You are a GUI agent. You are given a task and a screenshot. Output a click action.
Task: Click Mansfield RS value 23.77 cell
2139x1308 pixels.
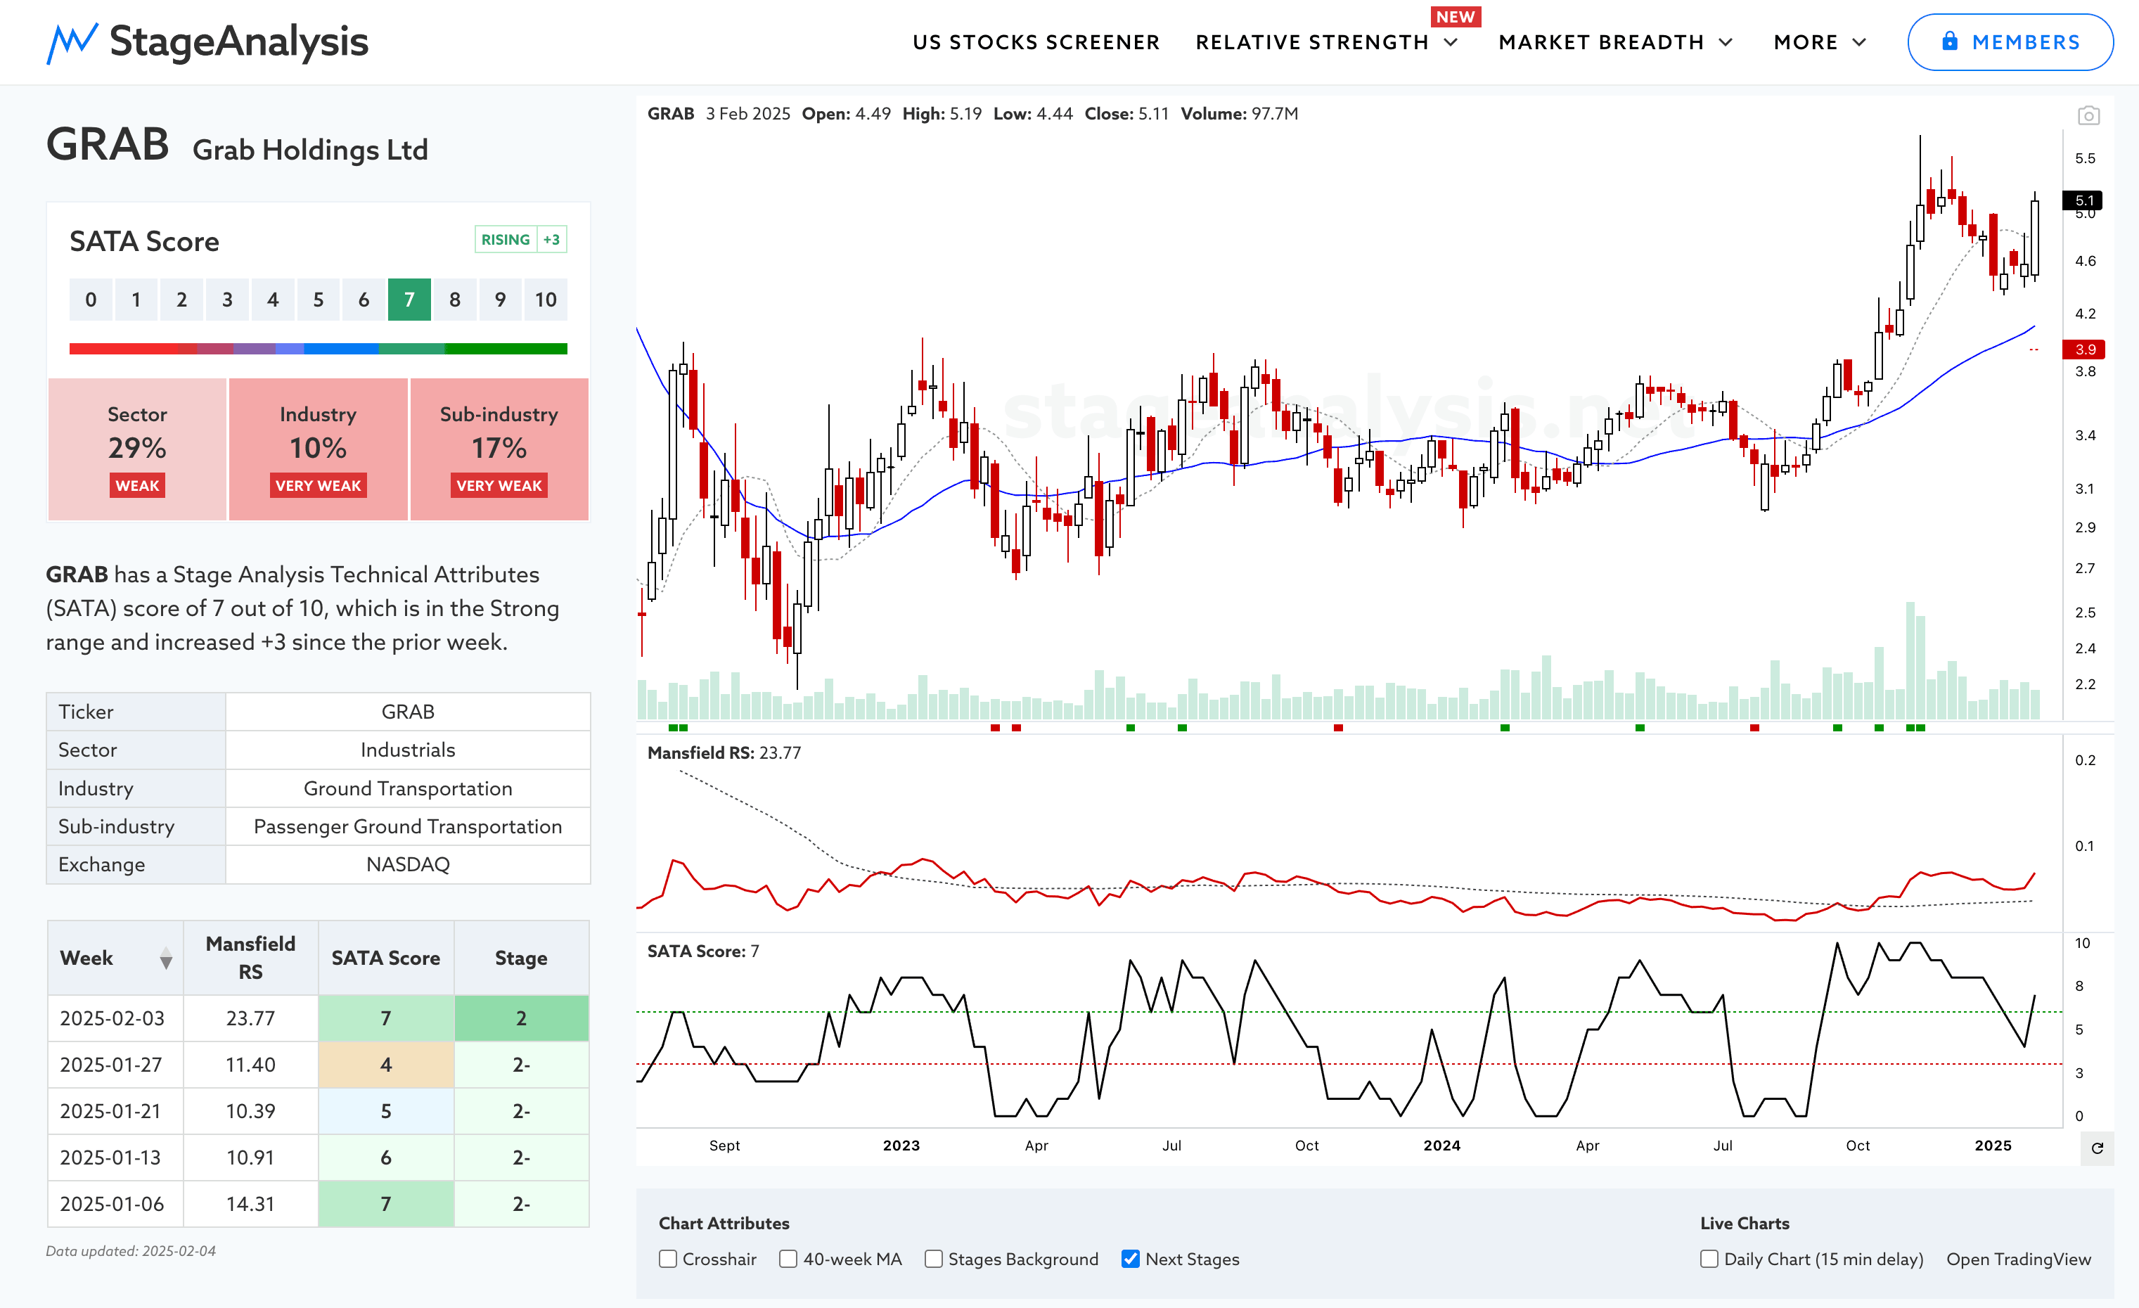click(251, 1018)
